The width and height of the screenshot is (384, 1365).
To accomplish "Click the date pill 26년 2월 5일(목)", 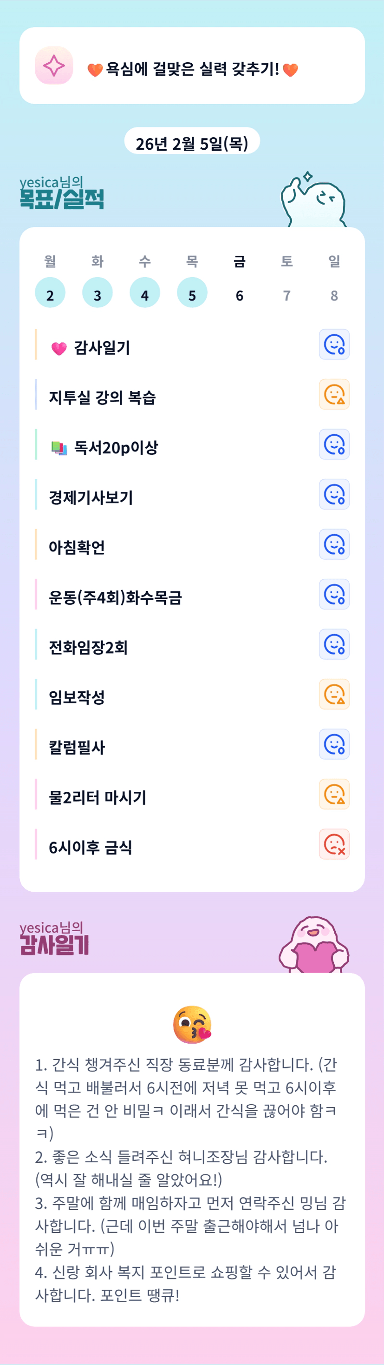I will (192, 143).
